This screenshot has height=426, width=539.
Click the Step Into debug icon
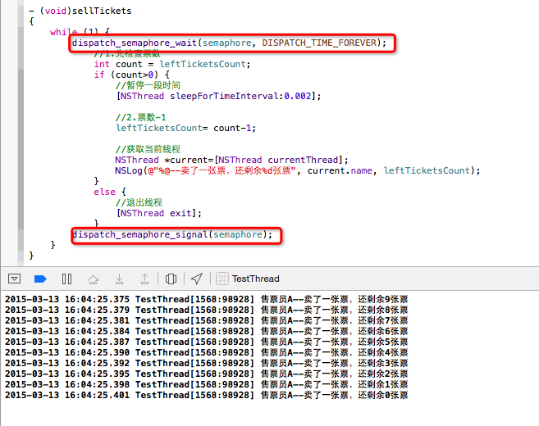(x=119, y=279)
